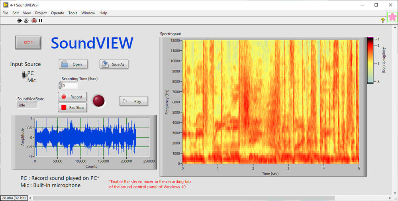Click the Run Continuously toolbar icon
398x201 pixels.
26,21
